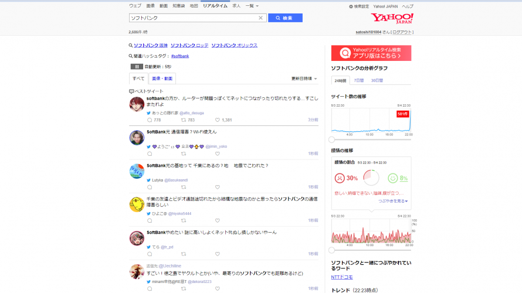
Task: Clear the search box with X icon
Action: 260,18
